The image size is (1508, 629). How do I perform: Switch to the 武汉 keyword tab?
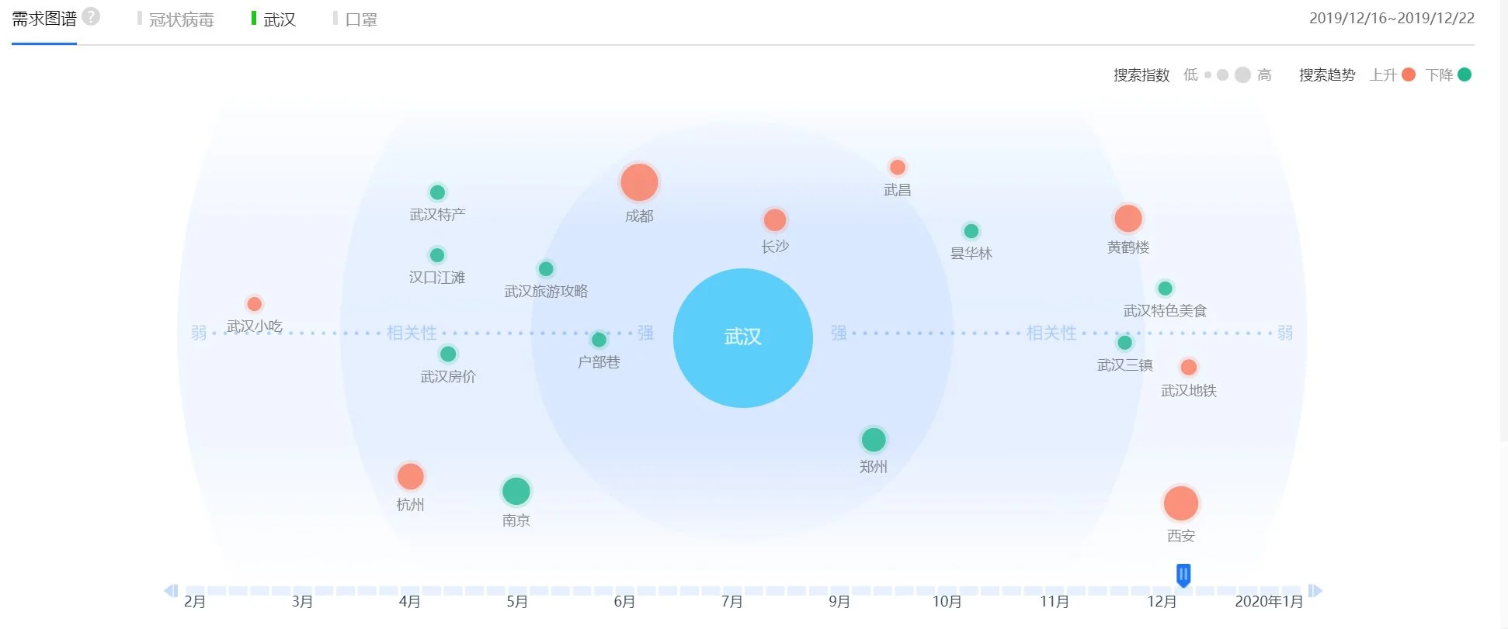280,20
